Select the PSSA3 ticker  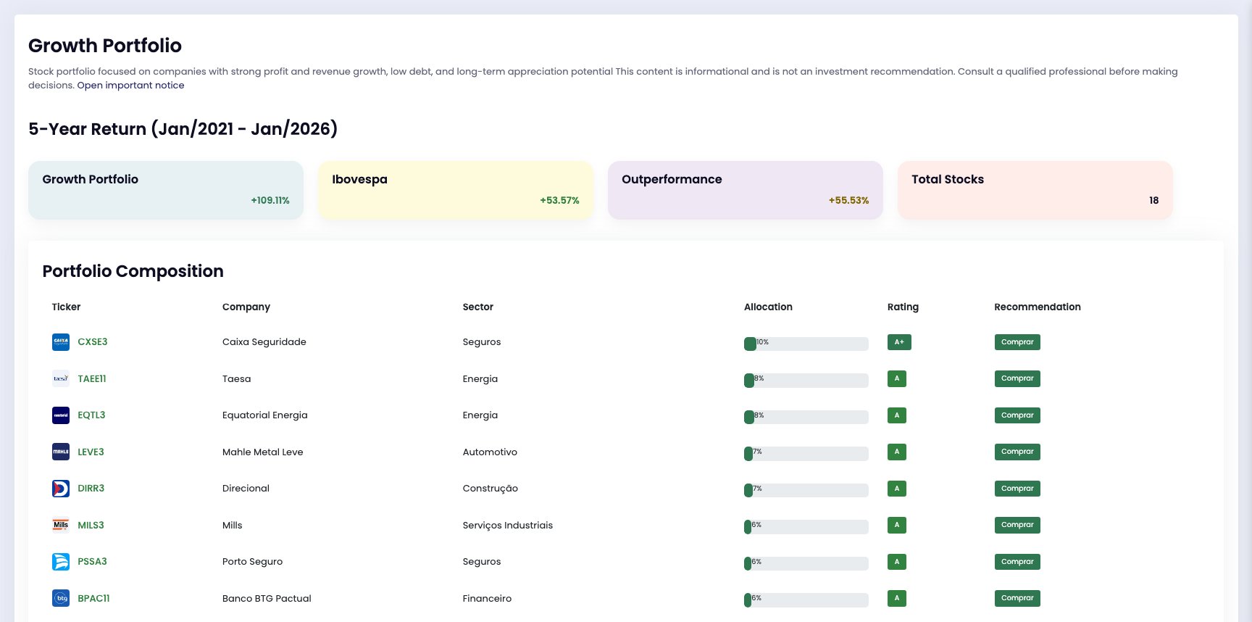pyautogui.click(x=92, y=562)
